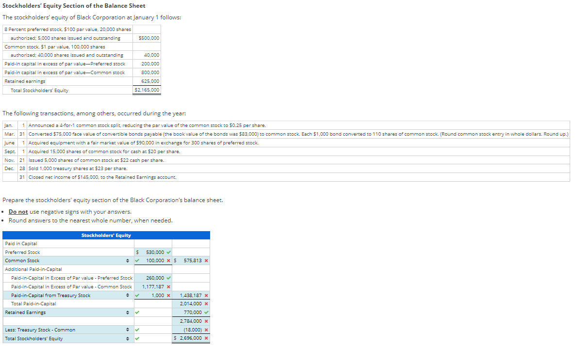
Task: Open the Retained Earnings row dropdown selector
Action: click(x=128, y=312)
